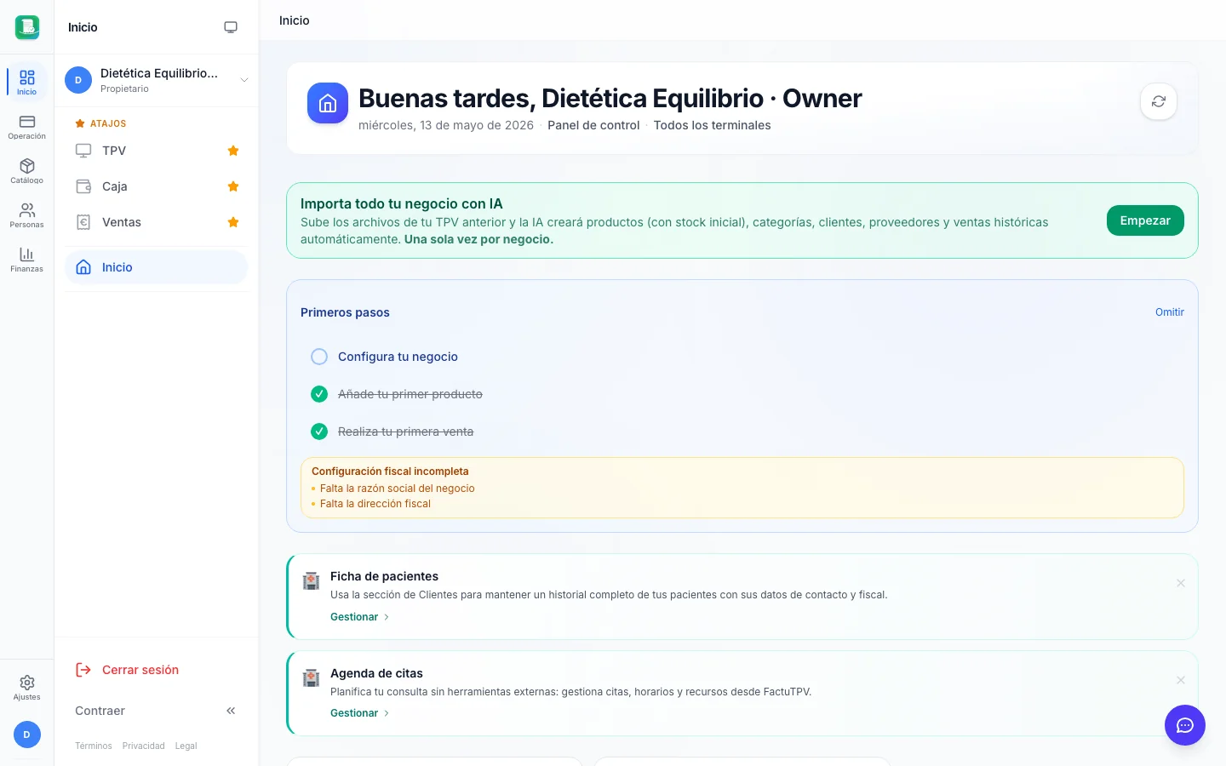
Task: Open the TPV shortcut
Action: tap(157, 151)
